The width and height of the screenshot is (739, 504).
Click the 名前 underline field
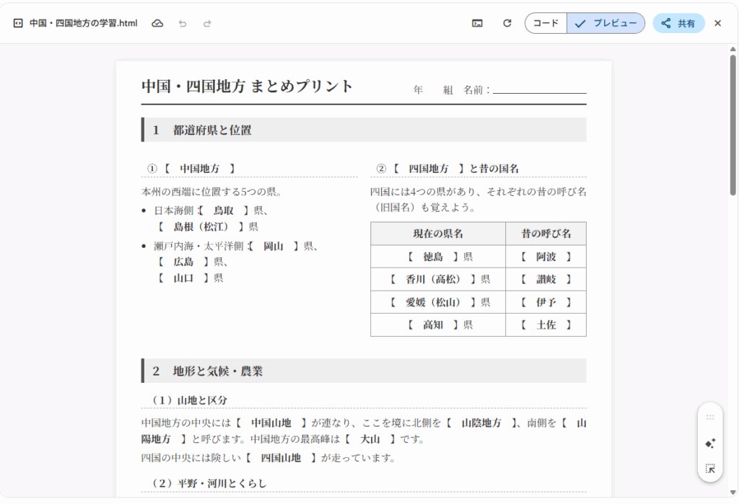click(x=539, y=91)
